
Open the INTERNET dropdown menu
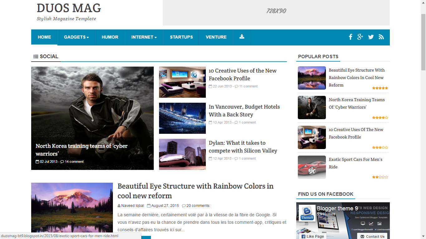tap(143, 37)
